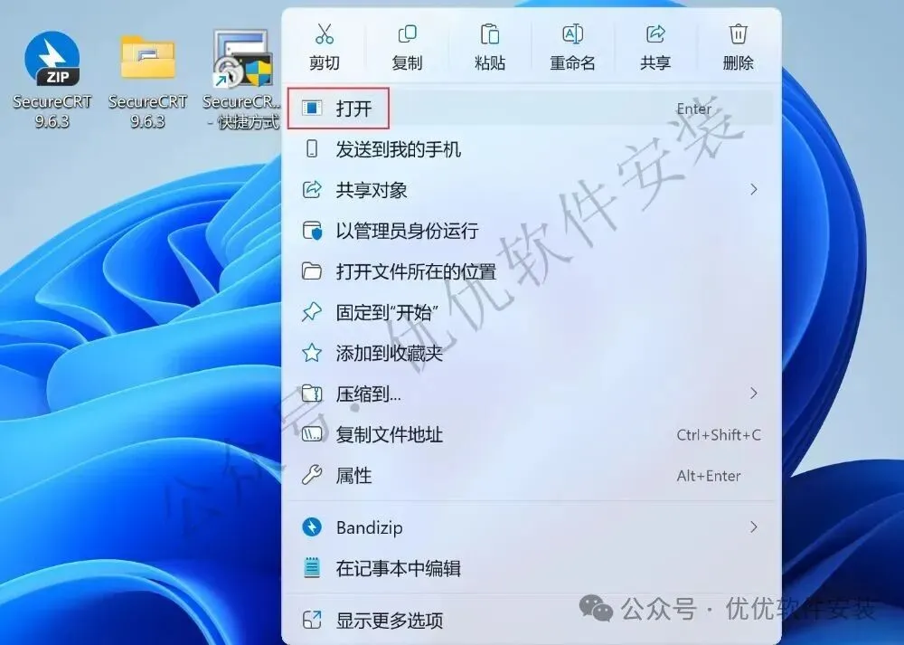Choose 显示更多选项 (Show more options)
The image size is (904, 645).
coord(531,621)
